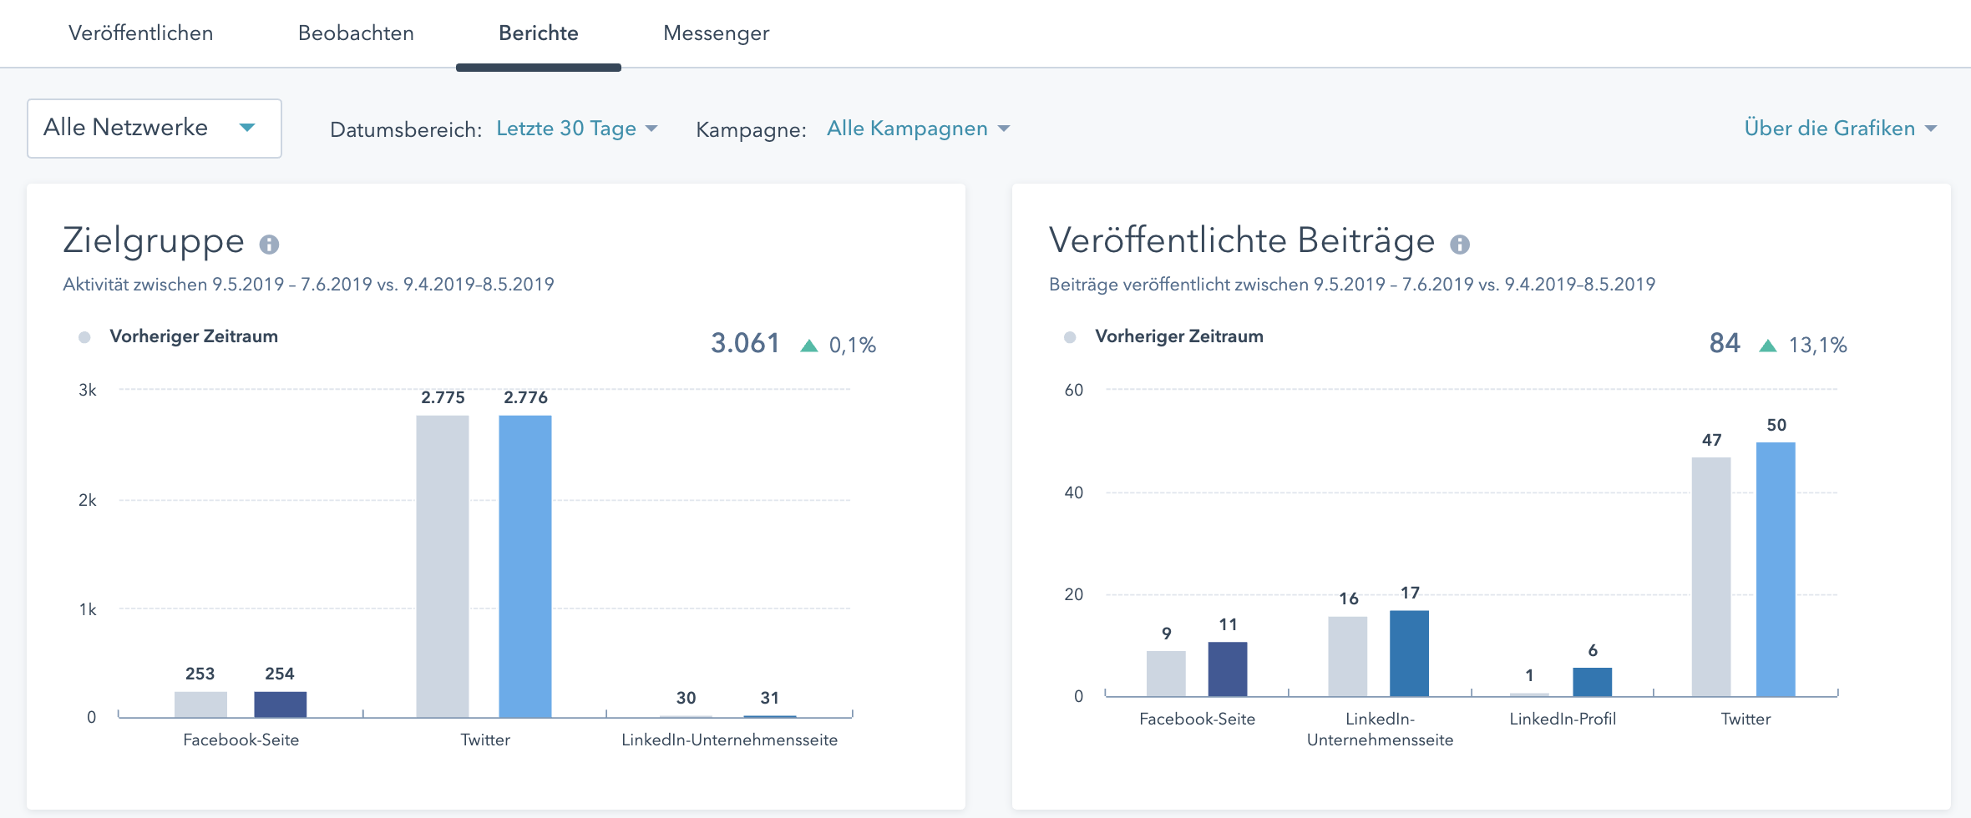Open the Alle Kampagnen campaign filter
Screen dimensions: 1971x818
(x=918, y=129)
